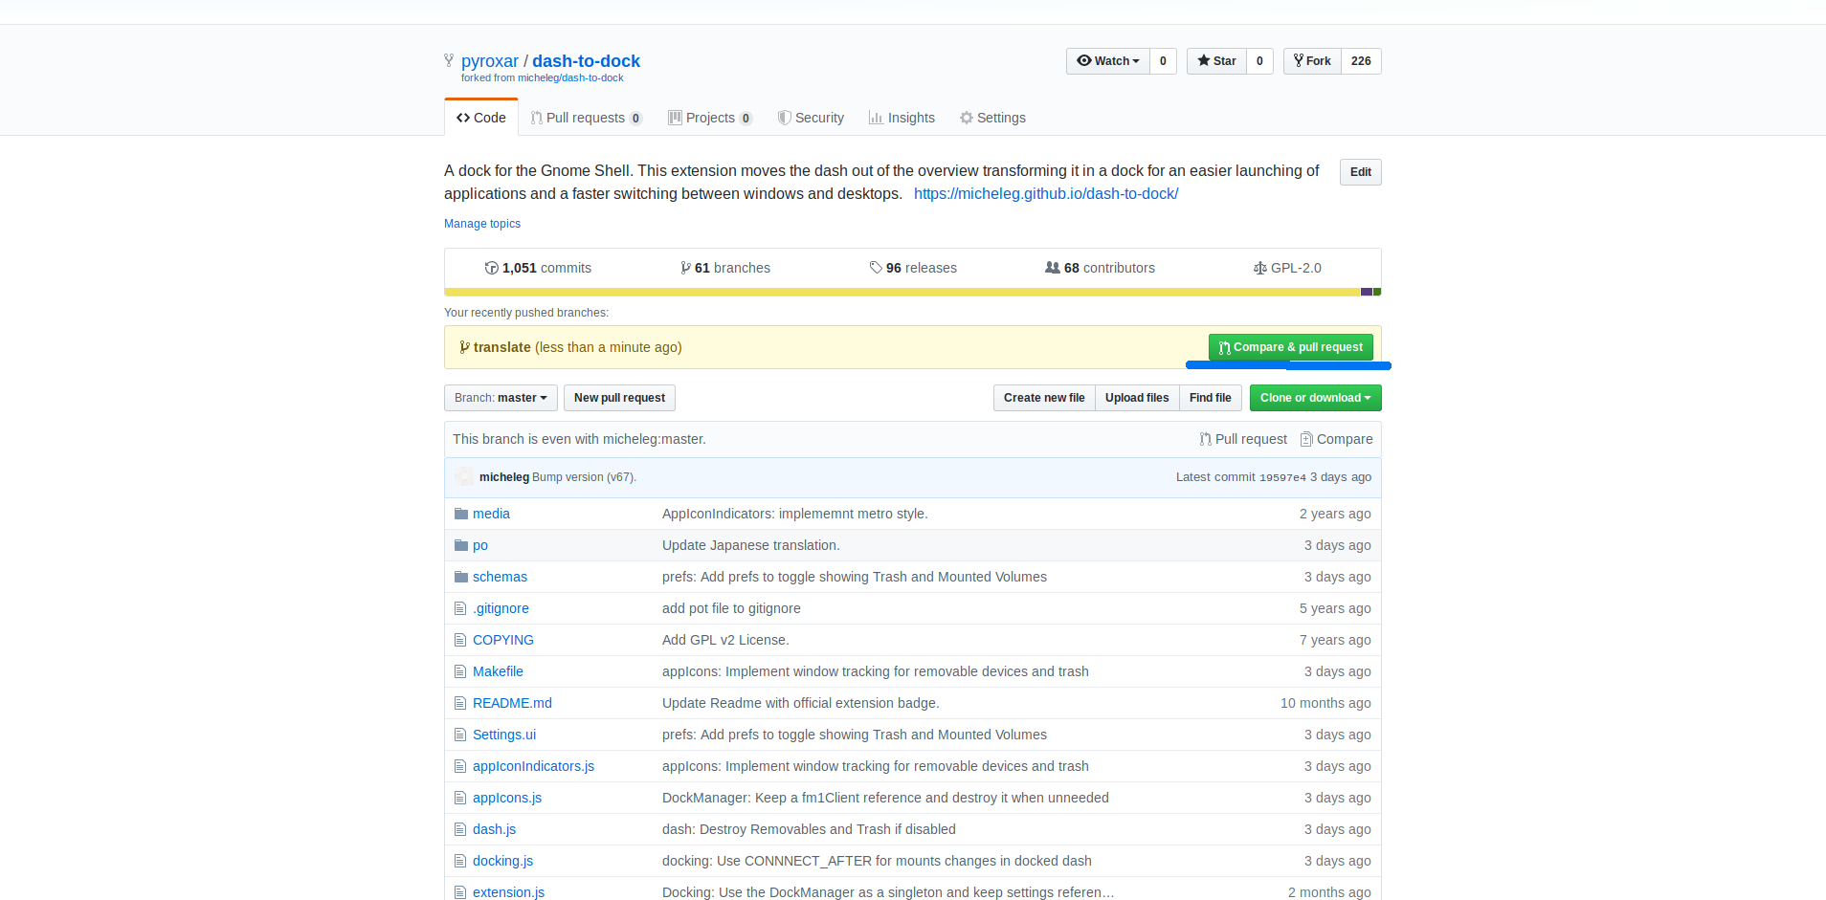This screenshot has width=1826, height=900.
Task: Click the file icon next to extension.js
Action: pyautogui.click(x=460, y=892)
